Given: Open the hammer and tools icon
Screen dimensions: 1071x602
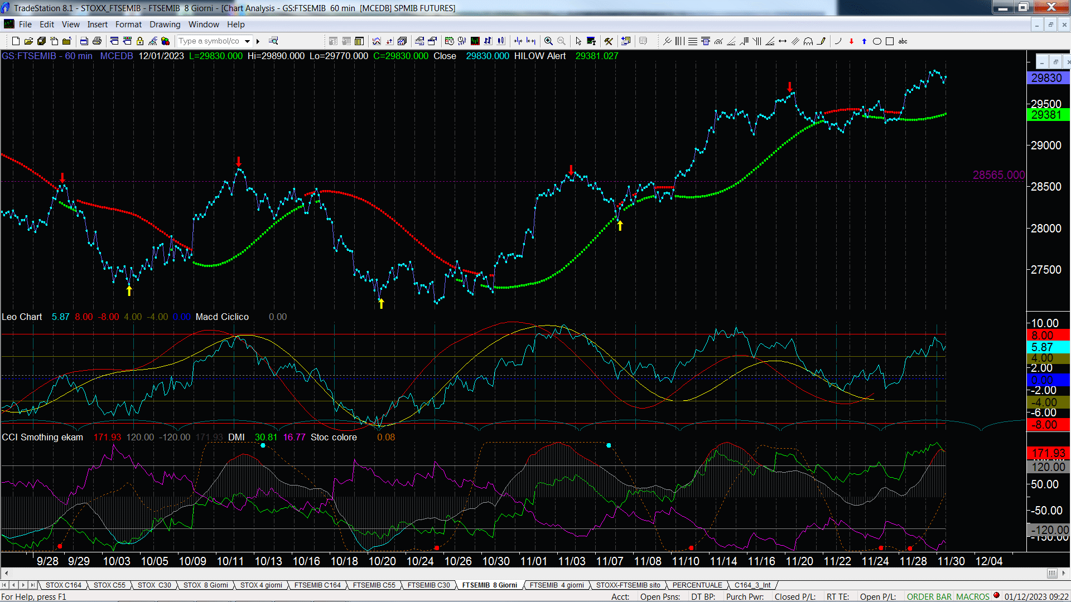Looking at the screenshot, I should 609,41.
